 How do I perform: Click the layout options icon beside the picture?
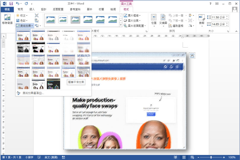[x=192, y=56]
